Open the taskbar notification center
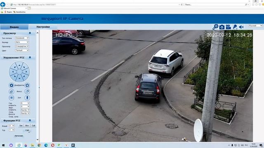Image resolution: width=264 pixels, height=148 pixels. (261, 145)
